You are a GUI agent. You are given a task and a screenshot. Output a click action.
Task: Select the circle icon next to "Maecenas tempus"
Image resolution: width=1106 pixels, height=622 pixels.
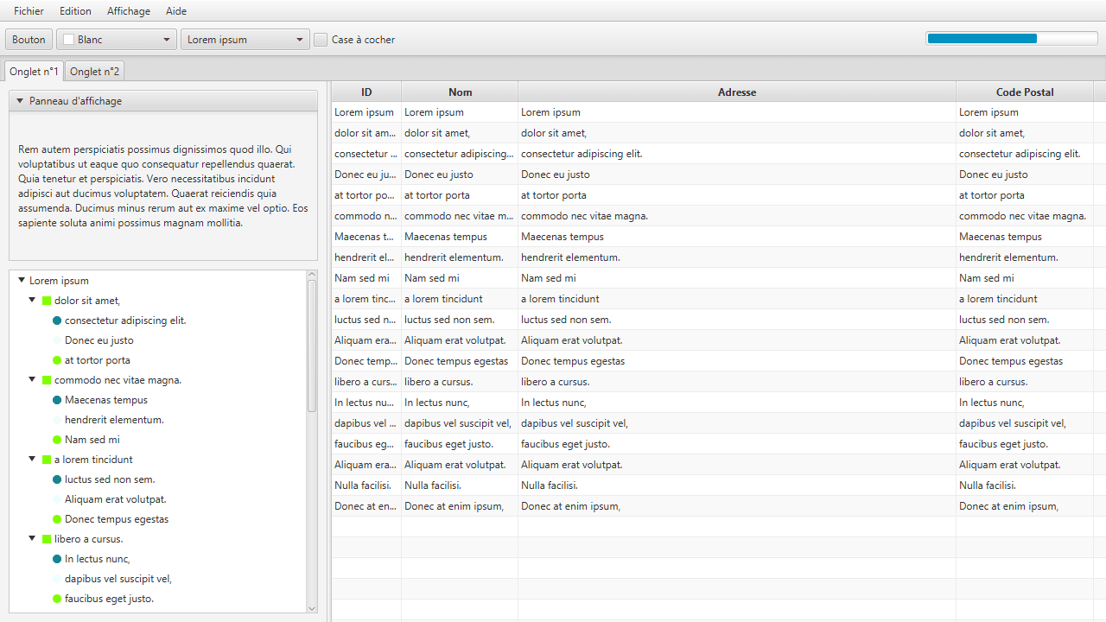tap(56, 399)
